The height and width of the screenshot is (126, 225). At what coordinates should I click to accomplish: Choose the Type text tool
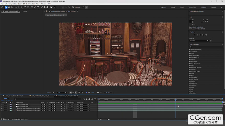coord(38,7)
